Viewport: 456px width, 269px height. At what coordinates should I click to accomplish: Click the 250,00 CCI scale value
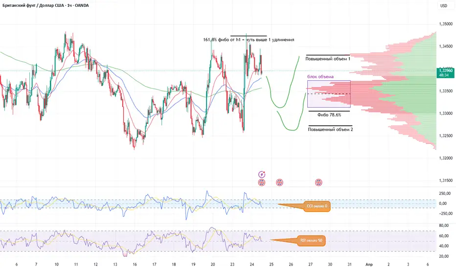point(445,193)
